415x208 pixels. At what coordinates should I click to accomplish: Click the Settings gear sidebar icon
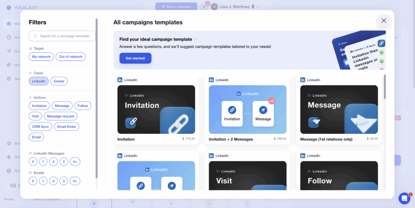[x=9, y=143]
